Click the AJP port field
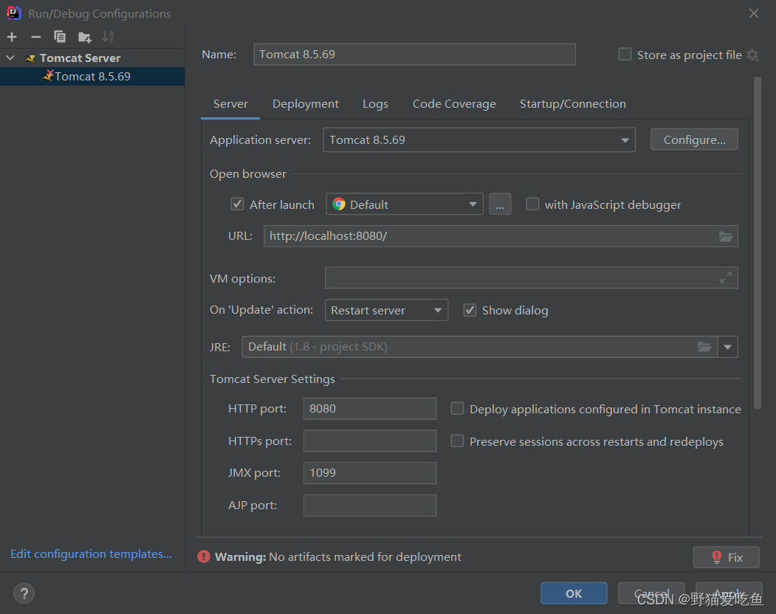The width and height of the screenshot is (776, 614). coord(370,506)
